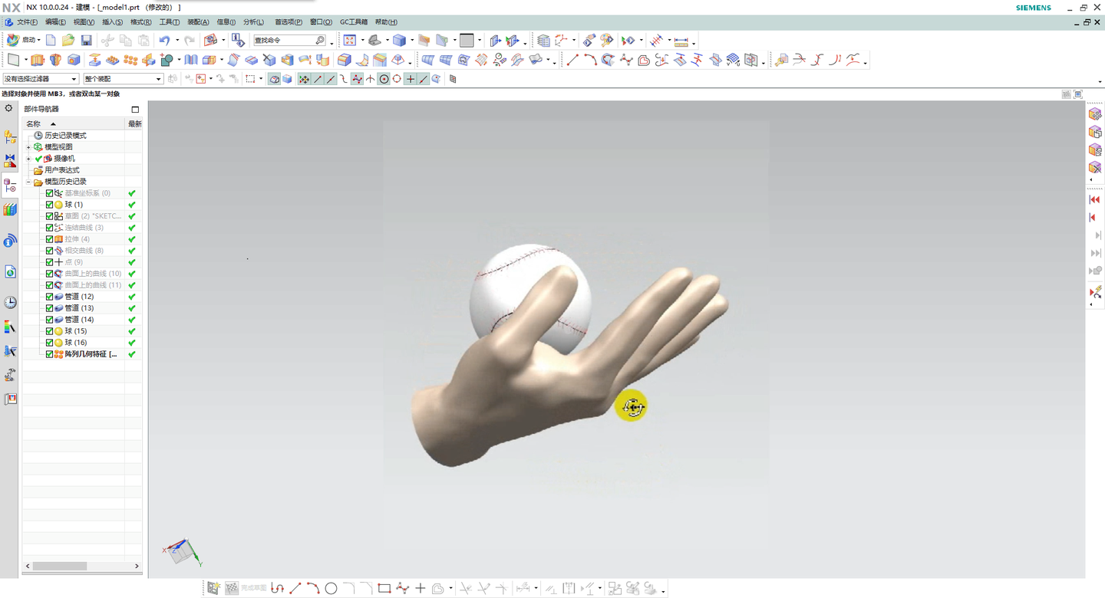The width and height of the screenshot is (1105, 598).
Task: Click the Fit view icon
Action: tap(350, 41)
